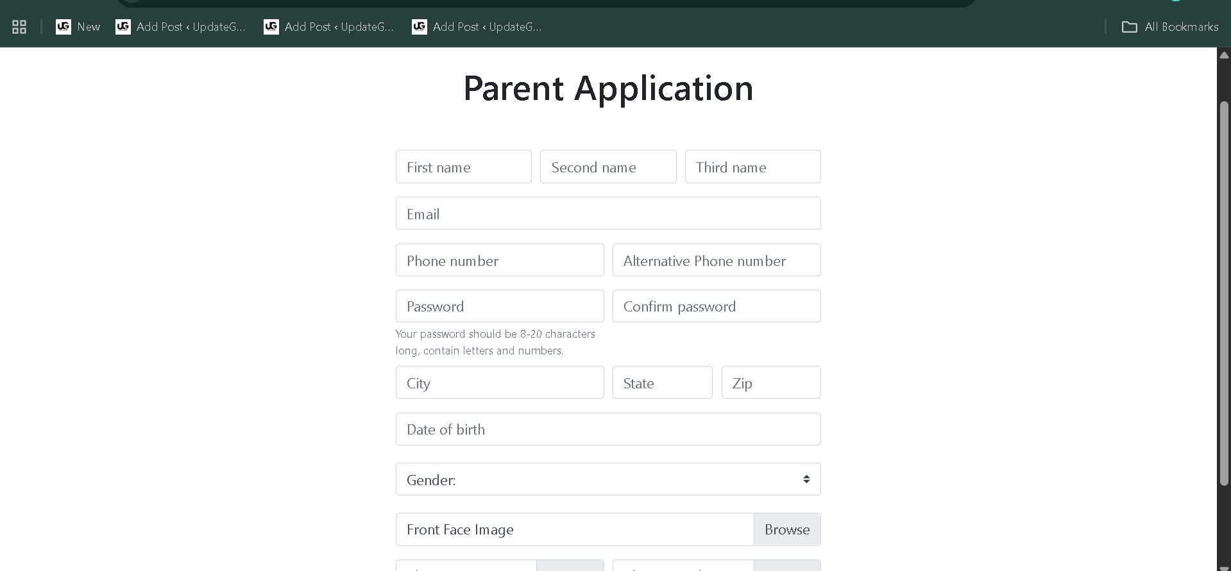The image size is (1231, 571).
Task: Click Browse for Front Face Image
Action: click(x=786, y=529)
